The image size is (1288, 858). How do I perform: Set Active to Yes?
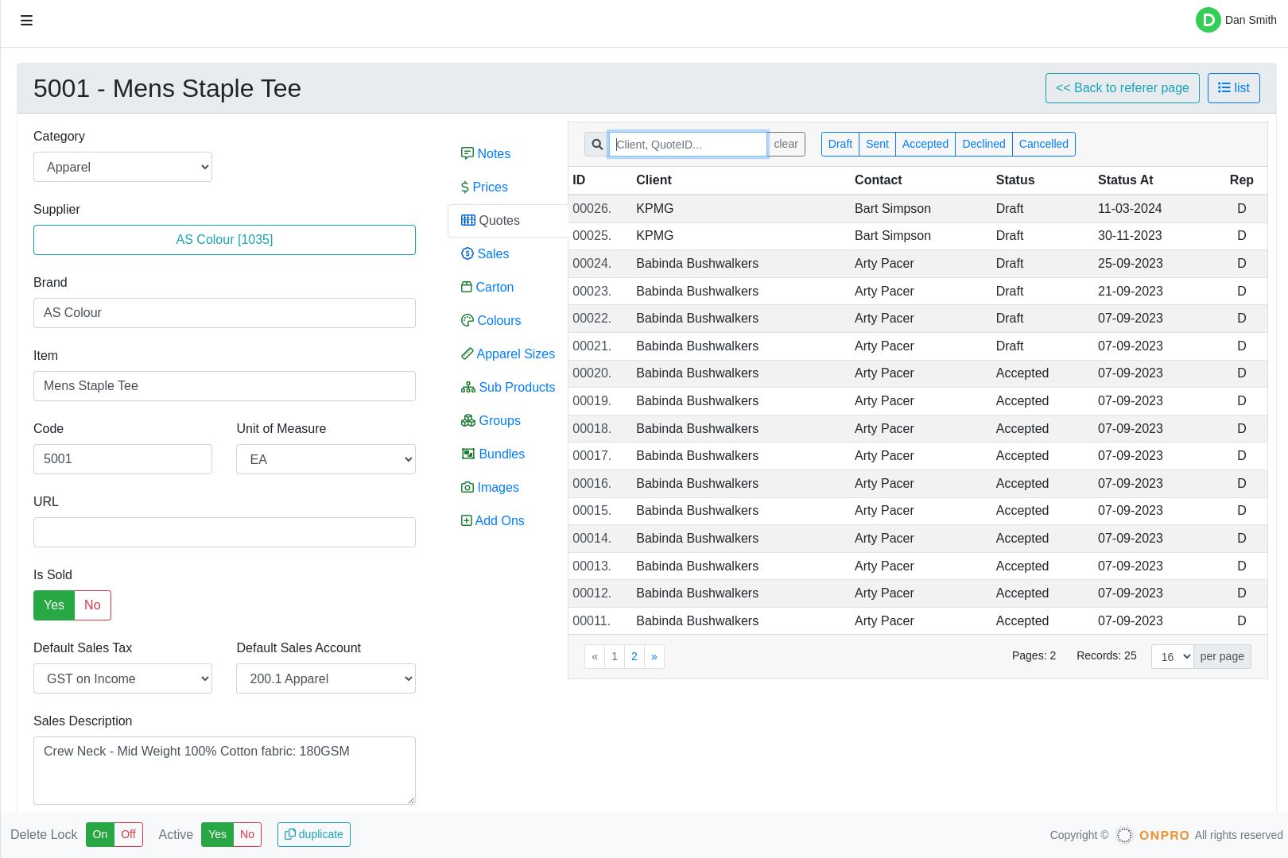pyautogui.click(x=217, y=834)
